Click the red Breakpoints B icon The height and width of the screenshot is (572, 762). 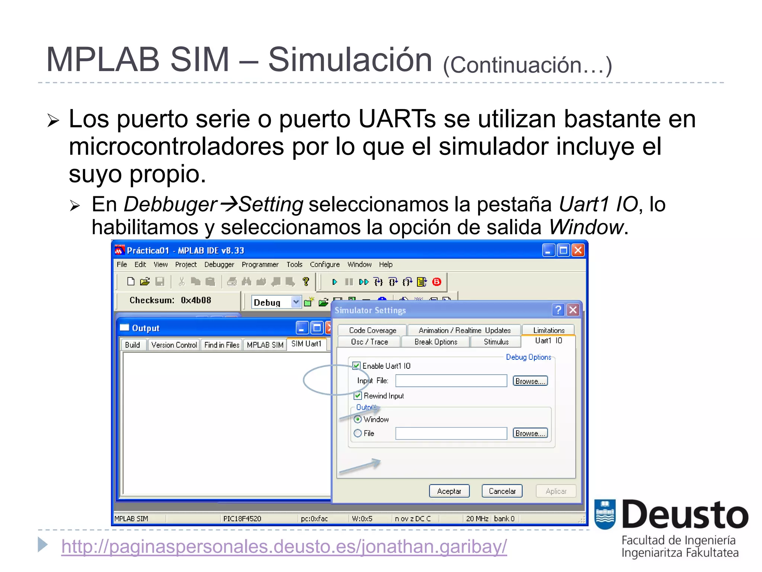(437, 282)
